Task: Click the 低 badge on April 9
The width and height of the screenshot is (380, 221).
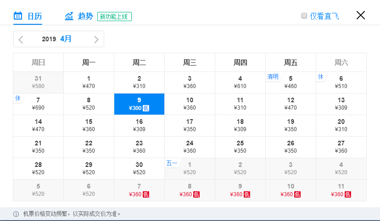Action: coord(146,108)
